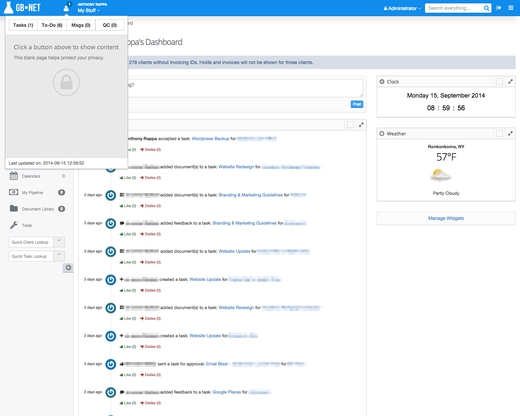Open Quick Task Lookup dropdown arrow
This screenshot has width=520, height=416.
[59, 256]
